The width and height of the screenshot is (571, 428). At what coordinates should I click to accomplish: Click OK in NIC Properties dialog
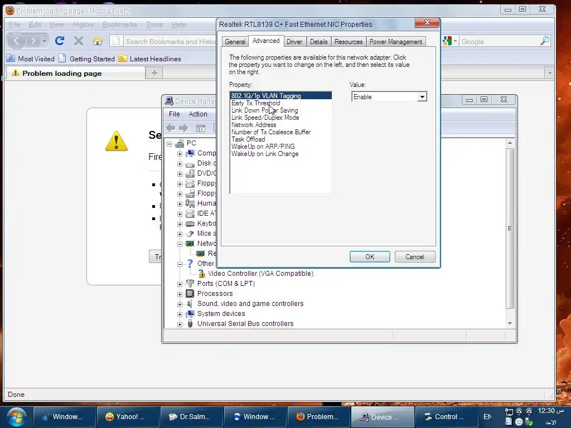click(370, 256)
